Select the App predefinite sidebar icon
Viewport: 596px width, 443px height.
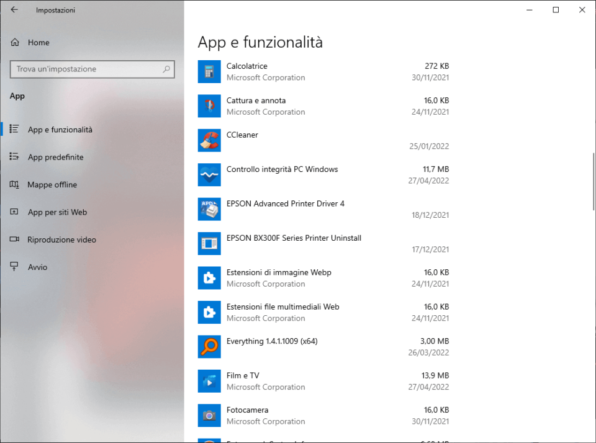tap(14, 156)
